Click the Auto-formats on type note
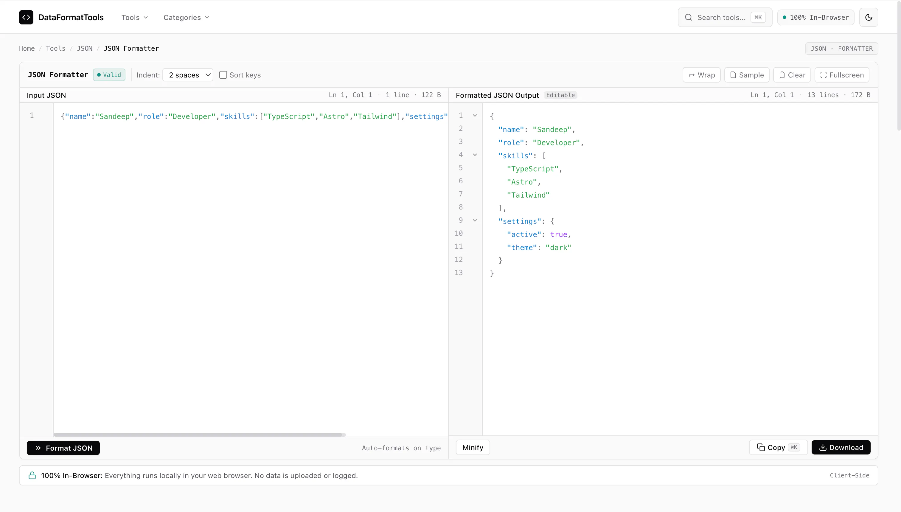 pyautogui.click(x=401, y=448)
